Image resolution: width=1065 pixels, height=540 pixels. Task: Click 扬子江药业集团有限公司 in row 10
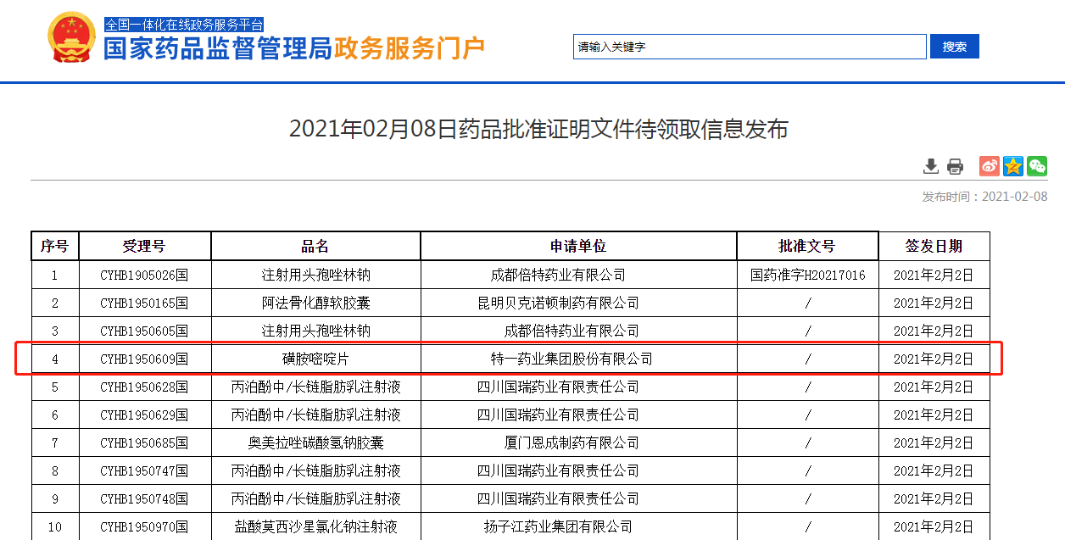[x=558, y=526]
